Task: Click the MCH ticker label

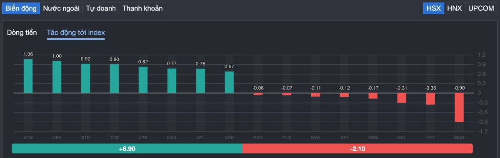Action: coord(459,138)
